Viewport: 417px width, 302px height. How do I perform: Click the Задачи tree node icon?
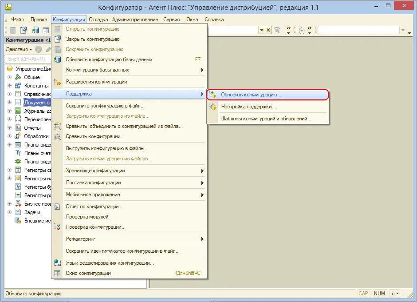pyautogui.click(x=18, y=212)
